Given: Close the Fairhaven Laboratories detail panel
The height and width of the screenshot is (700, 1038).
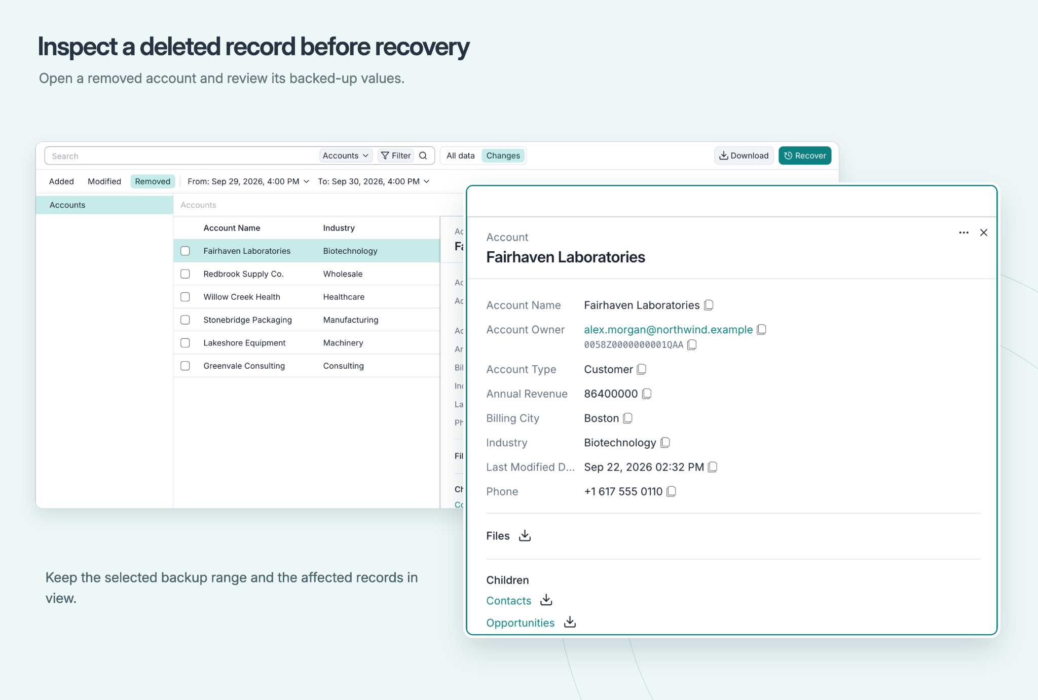Looking at the screenshot, I should click(x=984, y=232).
